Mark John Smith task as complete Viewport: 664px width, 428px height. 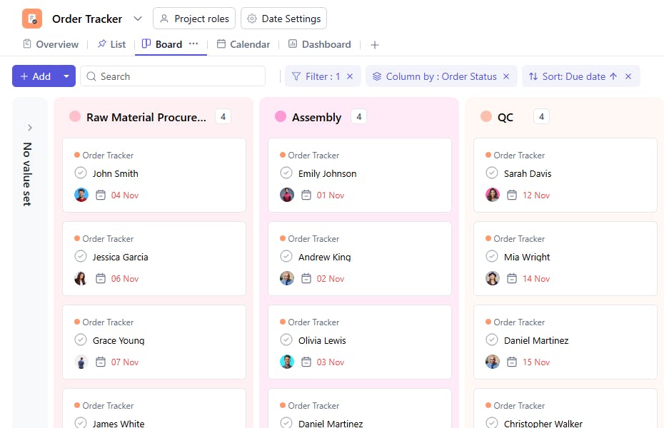coord(81,173)
